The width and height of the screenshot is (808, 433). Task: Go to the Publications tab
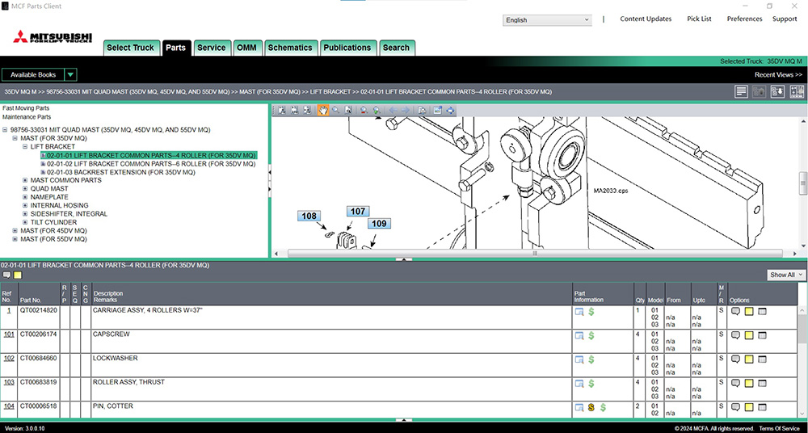tap(347, 48)
